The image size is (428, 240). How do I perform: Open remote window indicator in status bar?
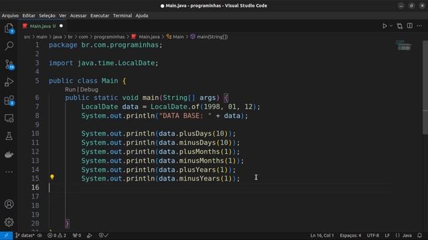(x=6, y=235)
